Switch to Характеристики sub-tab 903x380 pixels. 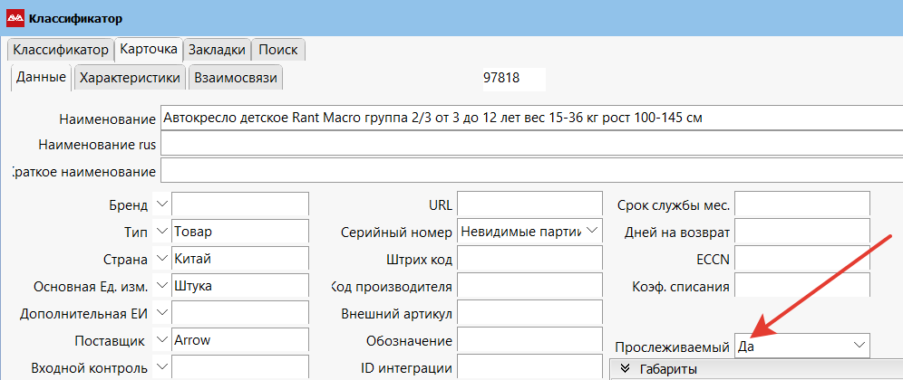131,79
